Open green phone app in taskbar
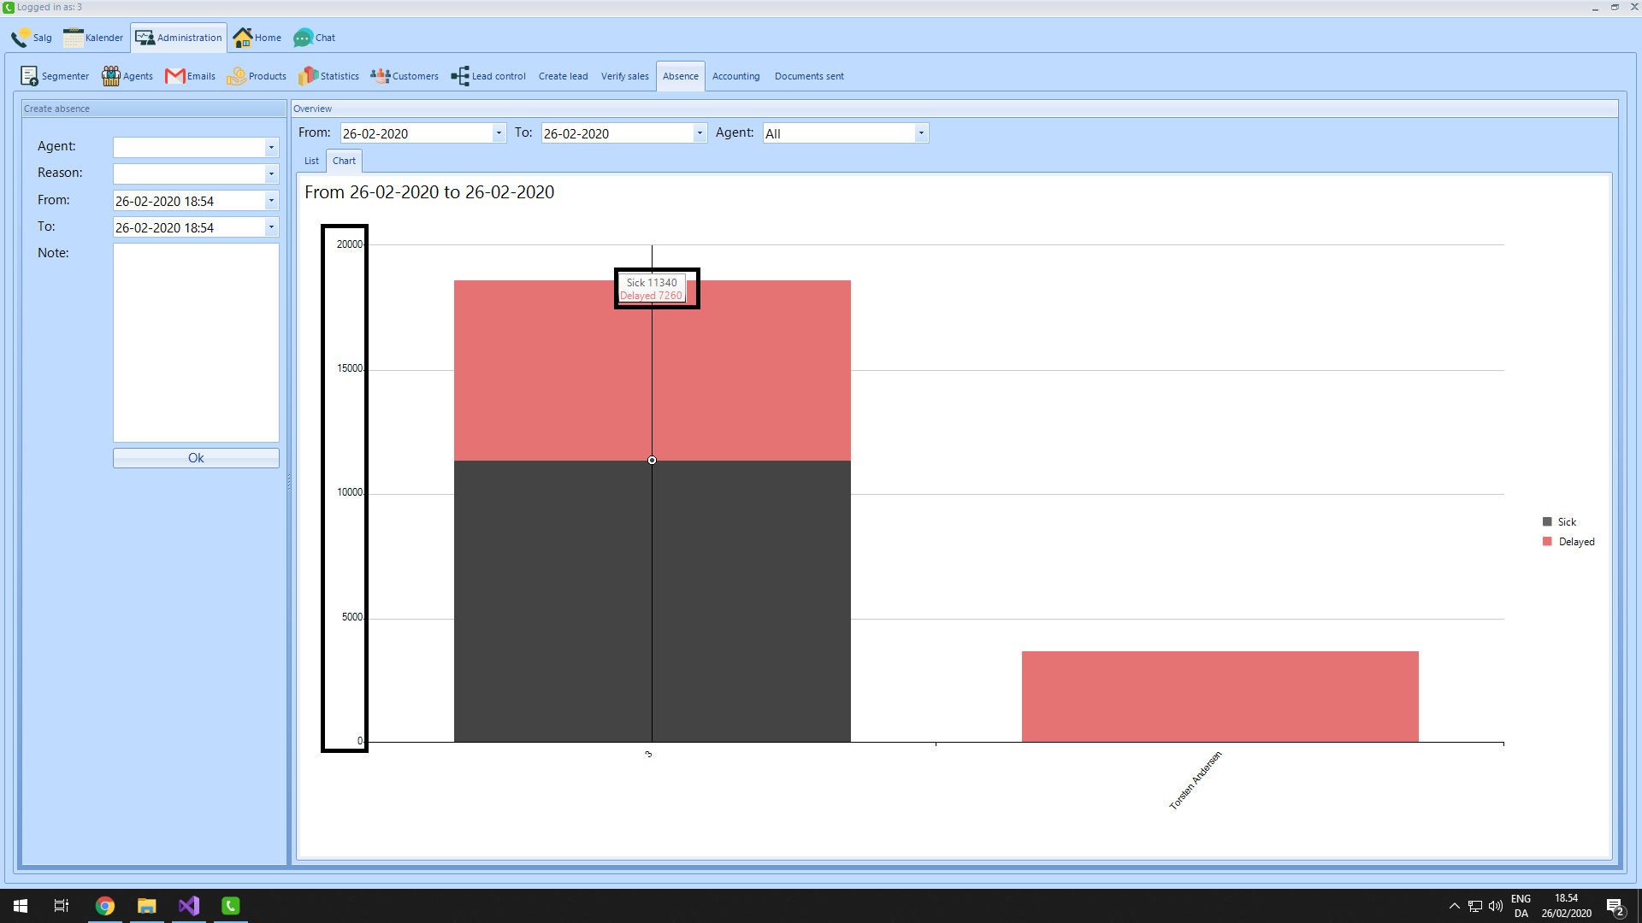The height and width of the screenshot is (923, 1642). pyautogui.click(x=231, y=906)
